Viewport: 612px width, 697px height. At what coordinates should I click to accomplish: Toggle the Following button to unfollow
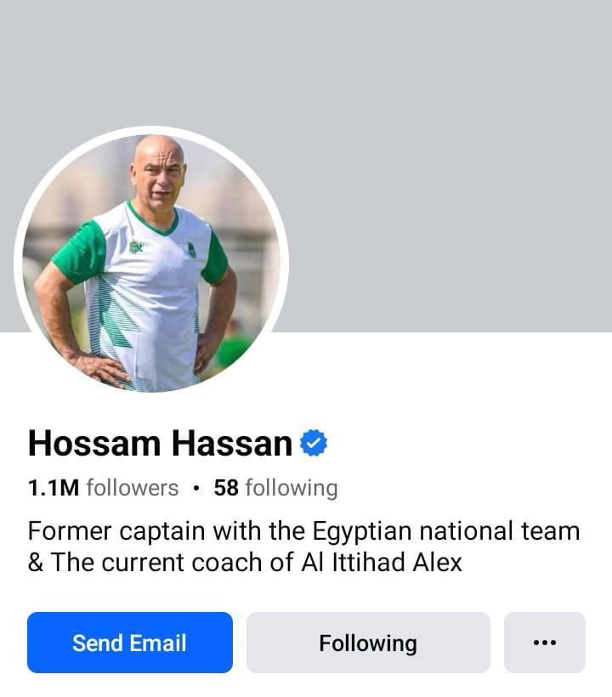pos(368,643)
